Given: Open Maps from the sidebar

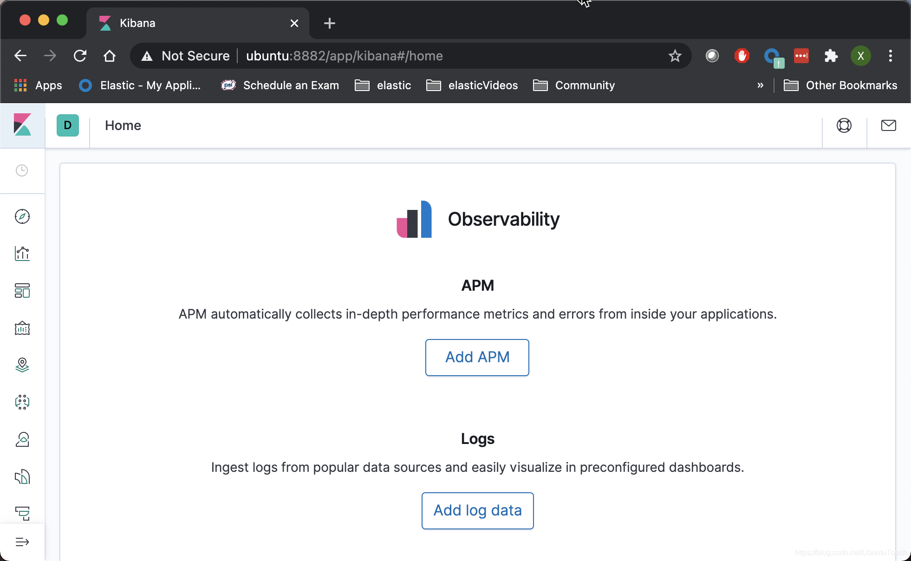Looking at the screenshot, I should (22, 365).
